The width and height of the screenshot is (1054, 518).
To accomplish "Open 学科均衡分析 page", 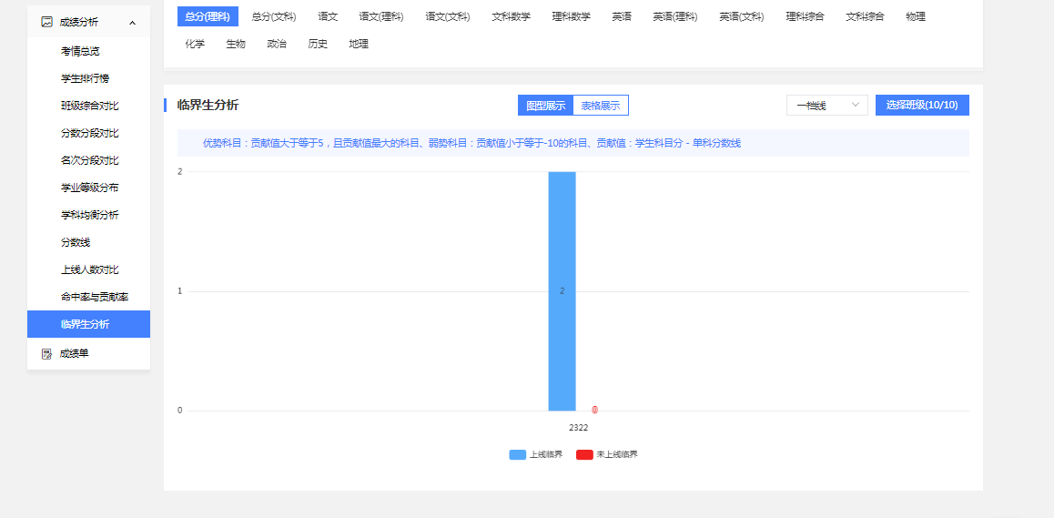I will click(89, 215).
